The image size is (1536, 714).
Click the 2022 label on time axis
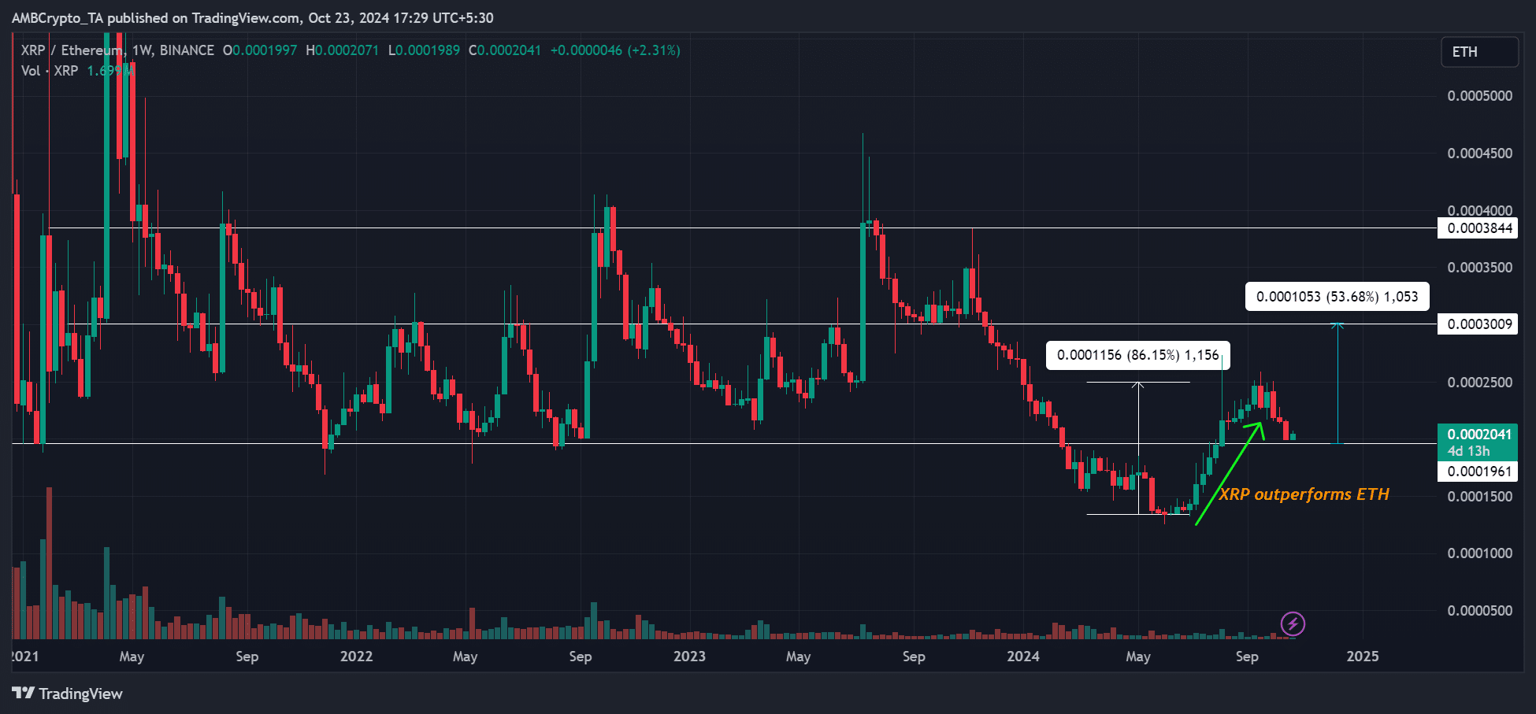356,657
